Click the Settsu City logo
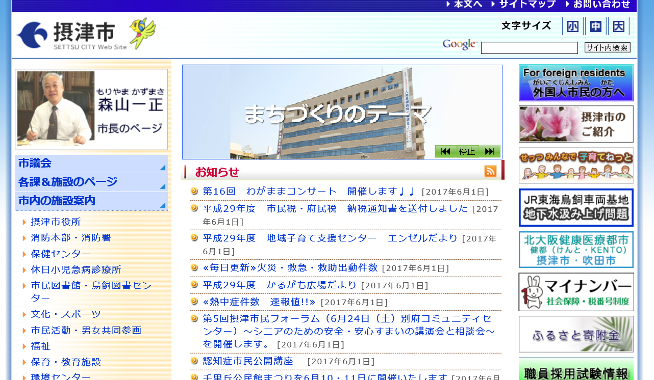Viewport: 654px width, 380px height. 71,35
